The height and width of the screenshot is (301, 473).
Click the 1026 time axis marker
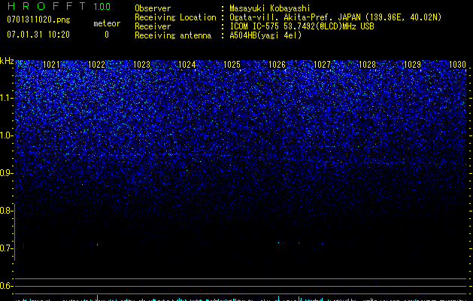coord(277,65)
